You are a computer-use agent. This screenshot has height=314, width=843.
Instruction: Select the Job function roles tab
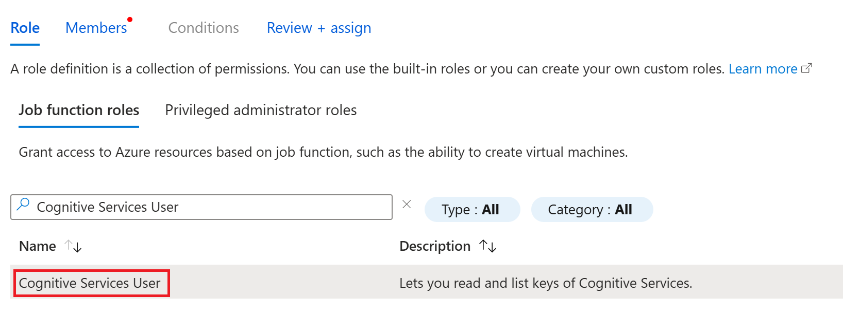click(x=79, y=110)
